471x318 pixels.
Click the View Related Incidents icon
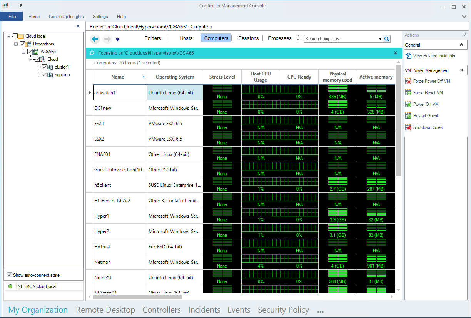408,56
